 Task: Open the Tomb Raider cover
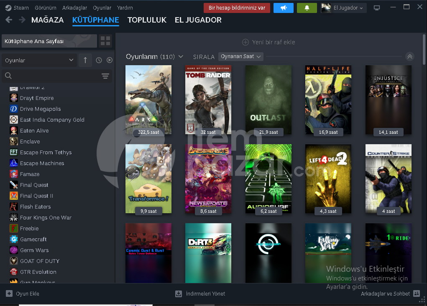[208, 99]
